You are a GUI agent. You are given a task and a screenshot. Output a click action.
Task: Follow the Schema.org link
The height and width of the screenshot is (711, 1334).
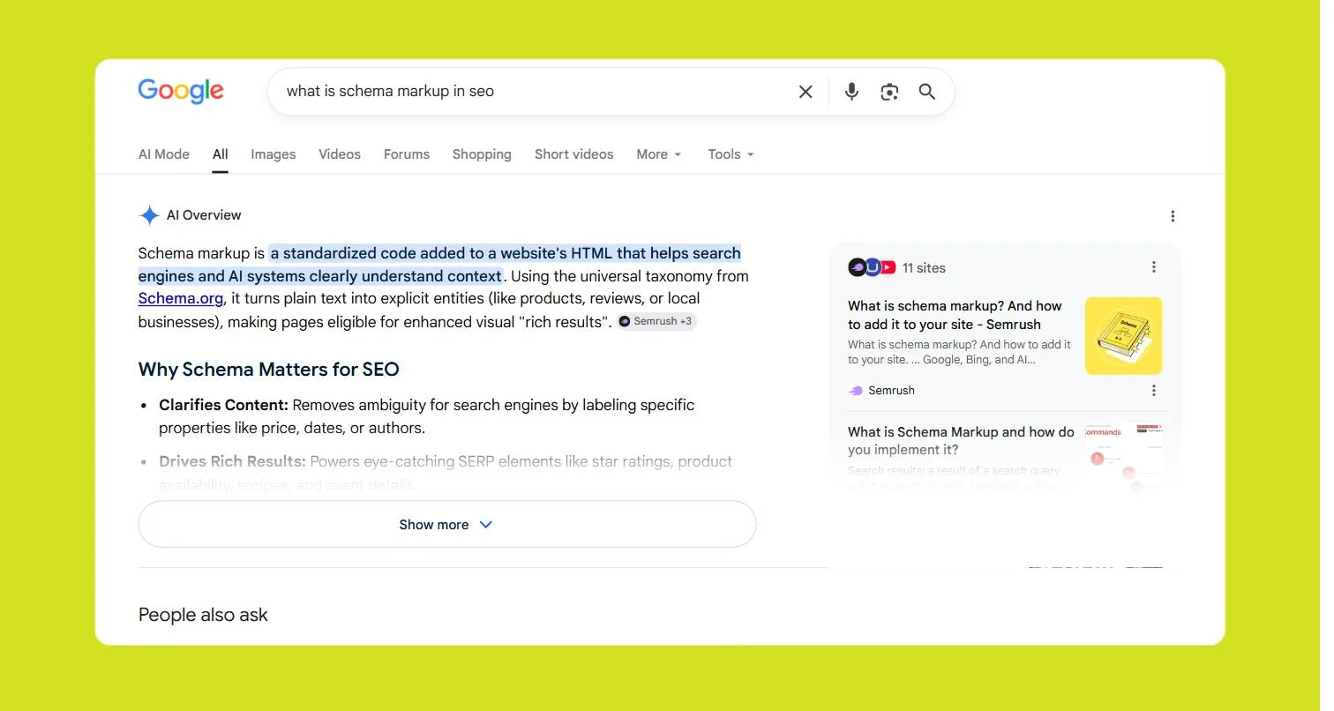(x=181, y=298)
